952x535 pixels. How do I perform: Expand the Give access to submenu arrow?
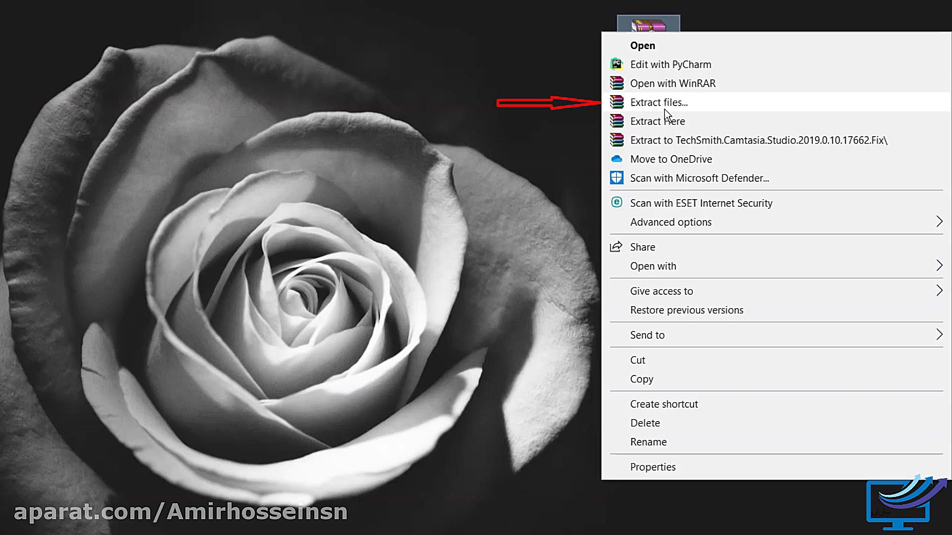click(939, 291)
